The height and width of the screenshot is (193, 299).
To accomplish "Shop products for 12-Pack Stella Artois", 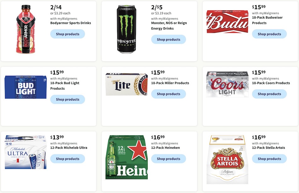I will click(269, 159).
